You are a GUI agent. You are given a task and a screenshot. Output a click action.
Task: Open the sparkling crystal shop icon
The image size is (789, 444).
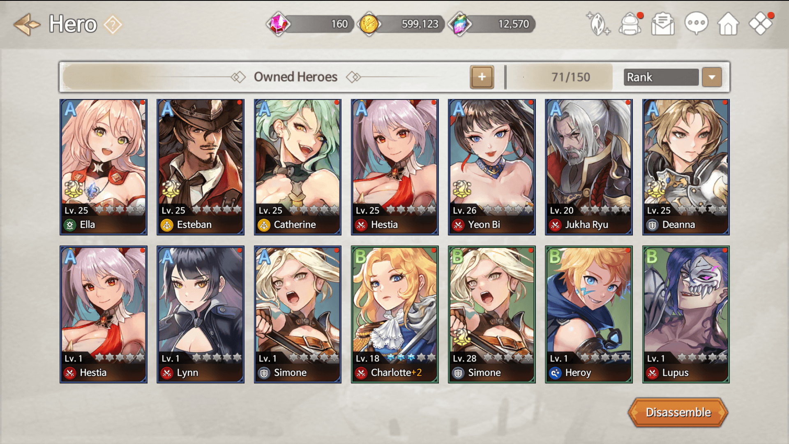[598, 24]
